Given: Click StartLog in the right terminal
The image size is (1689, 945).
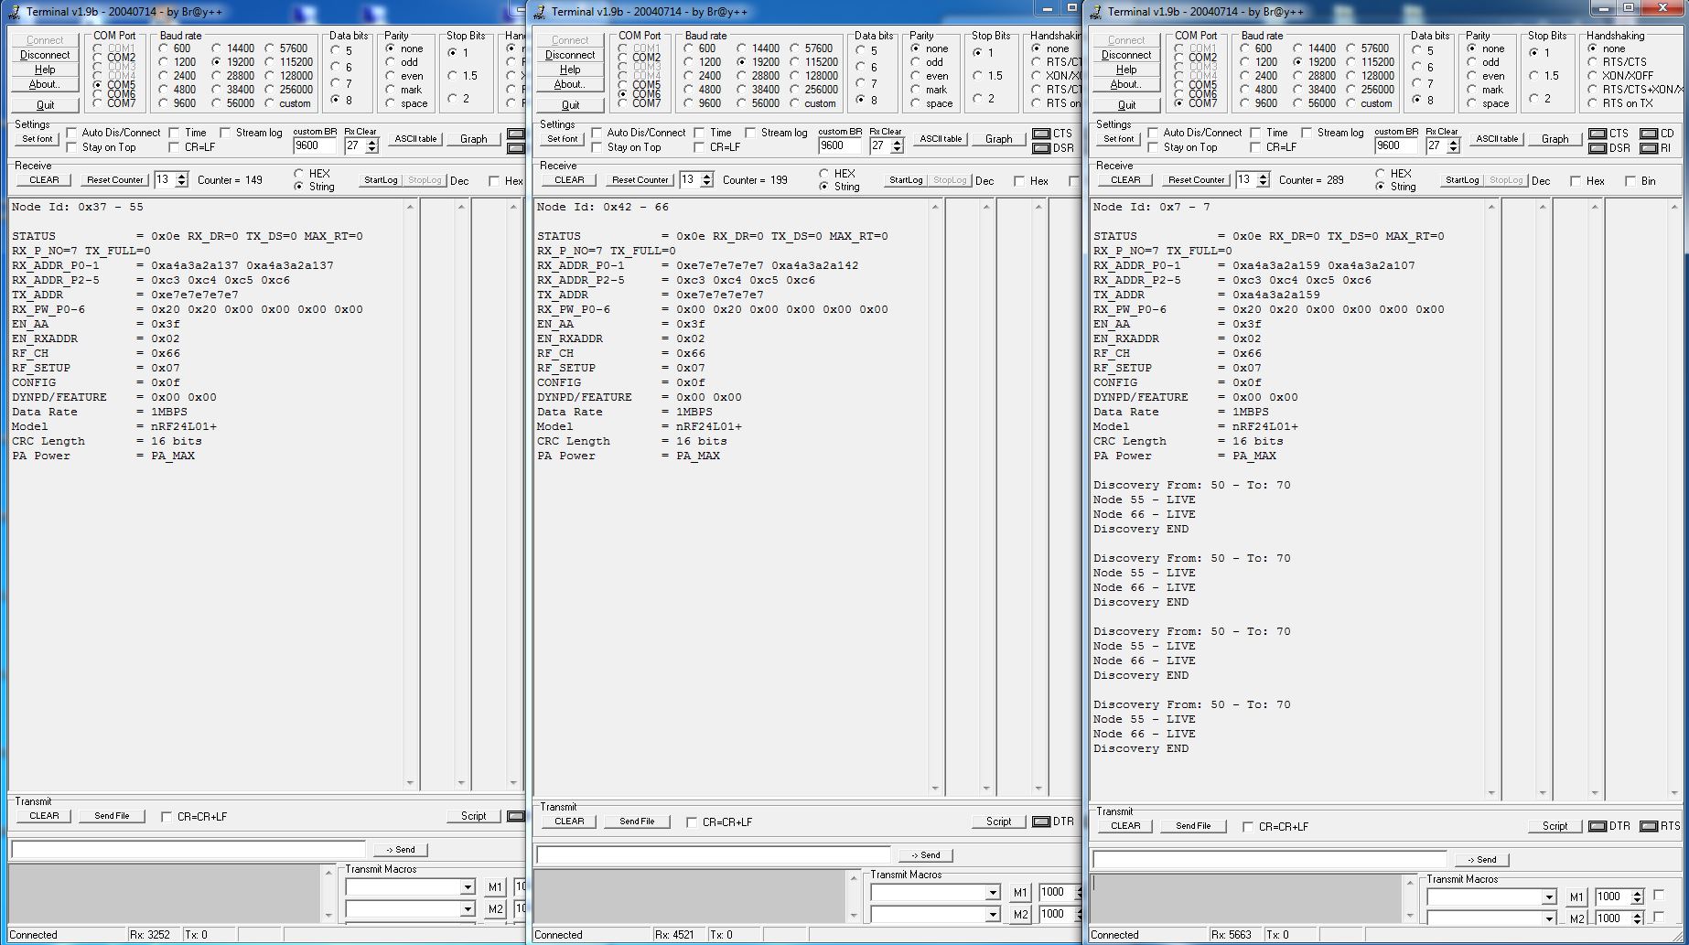Looking at the screenshot, I should [x=1460, y=180].
